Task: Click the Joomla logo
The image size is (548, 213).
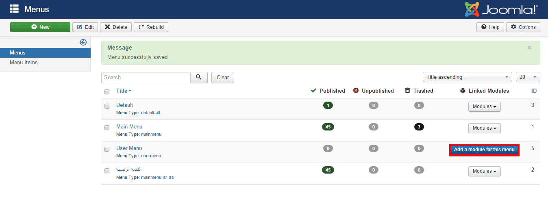Action: 501,9
